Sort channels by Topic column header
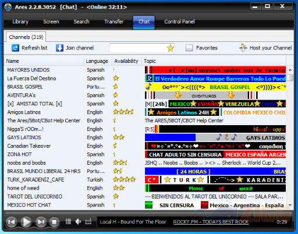This screenshot has height=234, width=298. 214,61
